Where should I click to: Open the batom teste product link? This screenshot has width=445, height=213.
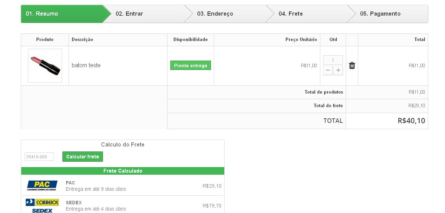click(86, 65)
